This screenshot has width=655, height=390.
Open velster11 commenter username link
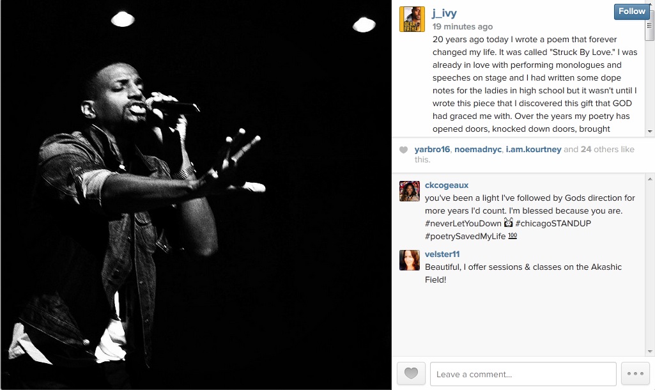click(442, 254)
